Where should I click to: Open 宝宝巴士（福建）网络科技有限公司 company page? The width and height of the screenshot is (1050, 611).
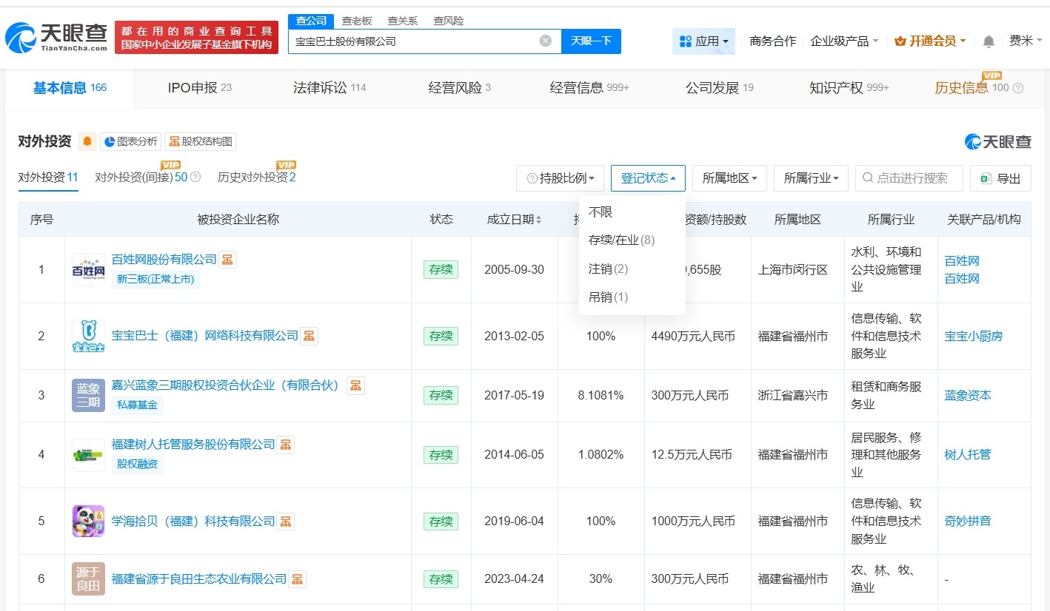pos(204,334)
